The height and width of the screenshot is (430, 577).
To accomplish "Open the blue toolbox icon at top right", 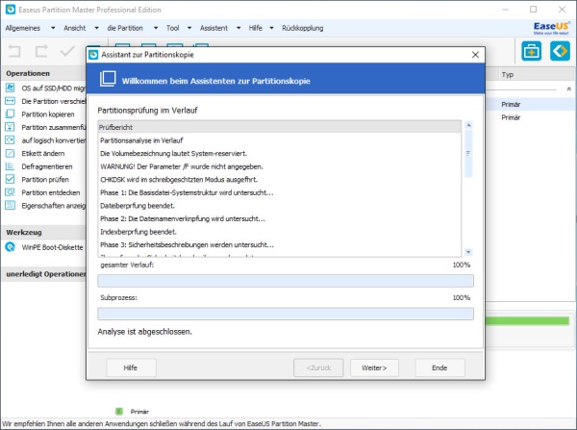I will click(532, 51).
